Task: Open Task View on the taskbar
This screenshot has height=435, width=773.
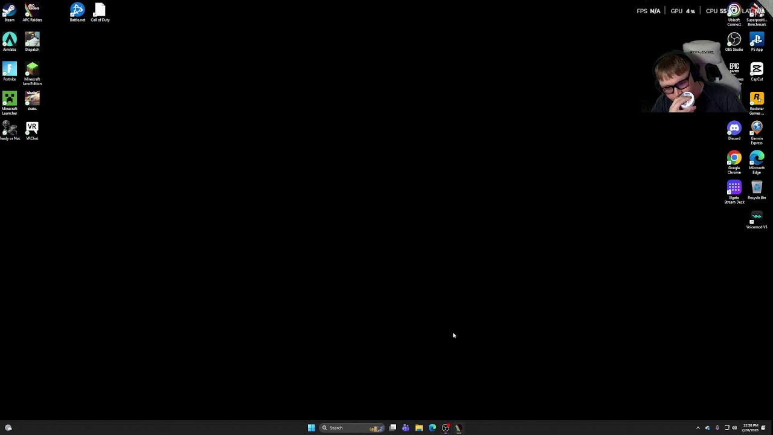Action: 393,428
